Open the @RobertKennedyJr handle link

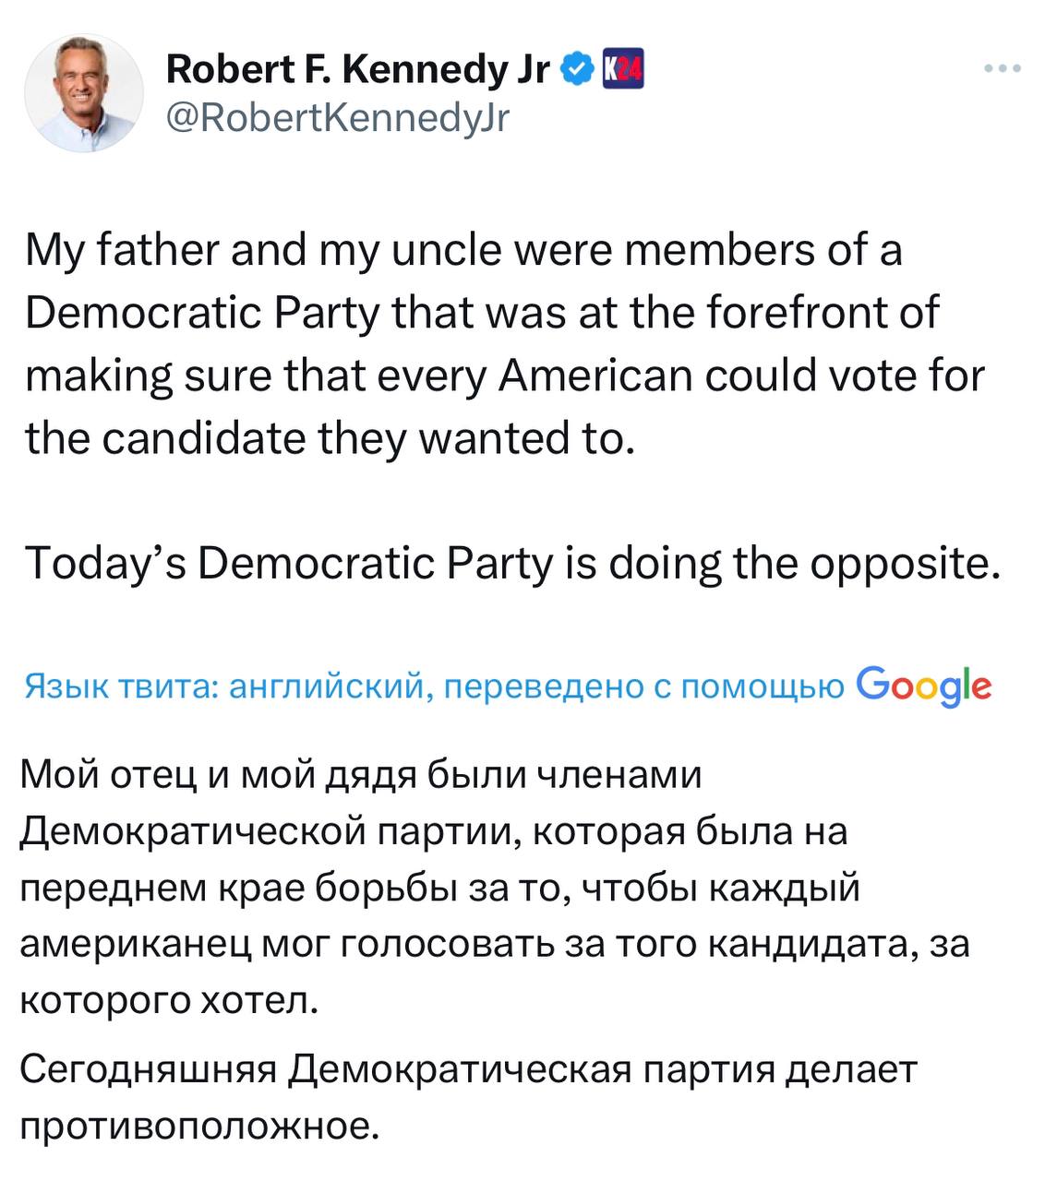pyautogui.click(x=337, y=117)
